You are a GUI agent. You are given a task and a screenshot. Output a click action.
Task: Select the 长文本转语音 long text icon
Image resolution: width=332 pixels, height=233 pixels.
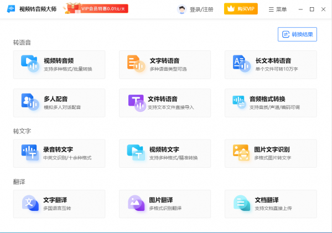click(241, 64)
